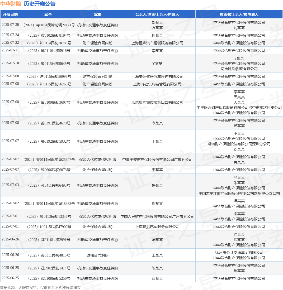Select case number (2025)冀0102民初8194号
Image resolution: width=283 pixels, height=290 pixels.
coord(48,35)
